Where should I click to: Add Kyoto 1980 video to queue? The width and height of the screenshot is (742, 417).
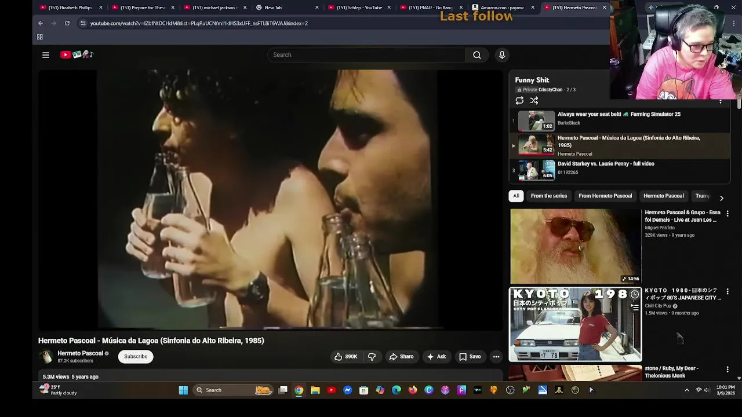(x=635, y=308)
